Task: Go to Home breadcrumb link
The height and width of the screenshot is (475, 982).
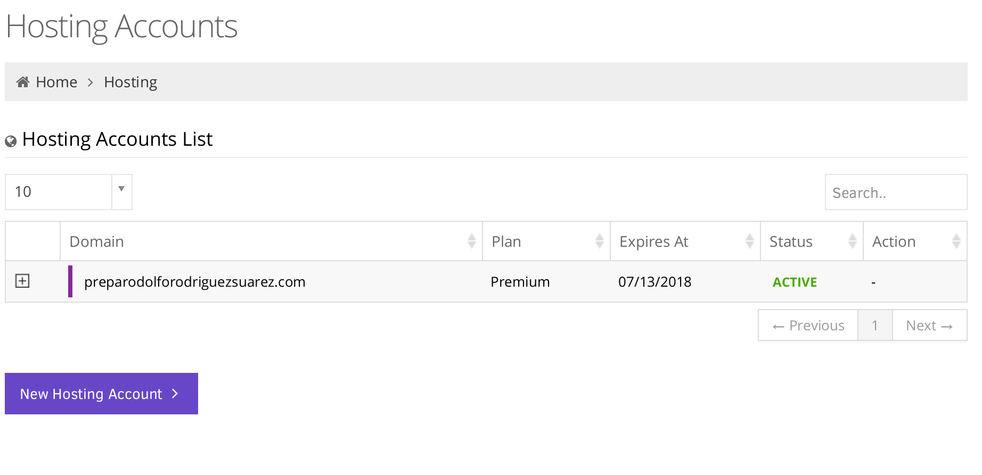Action: pyautogui.click(x=56, y=82)
